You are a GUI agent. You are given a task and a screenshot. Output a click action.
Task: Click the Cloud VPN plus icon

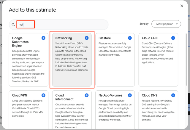point(43,95)
